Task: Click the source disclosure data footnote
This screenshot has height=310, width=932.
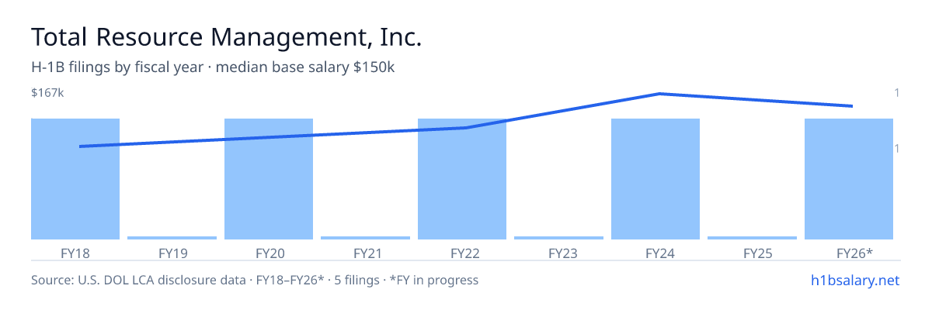Action: point(255,280)
